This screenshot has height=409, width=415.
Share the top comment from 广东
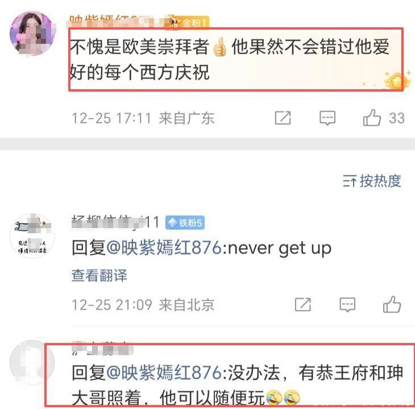(x=283, y=118)
